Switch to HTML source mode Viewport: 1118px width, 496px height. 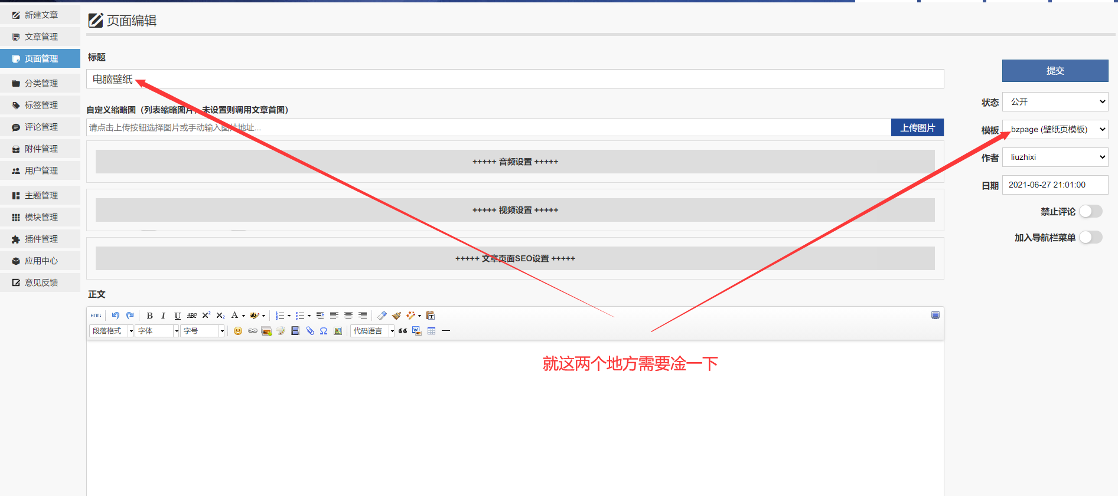tap(96, 316)
